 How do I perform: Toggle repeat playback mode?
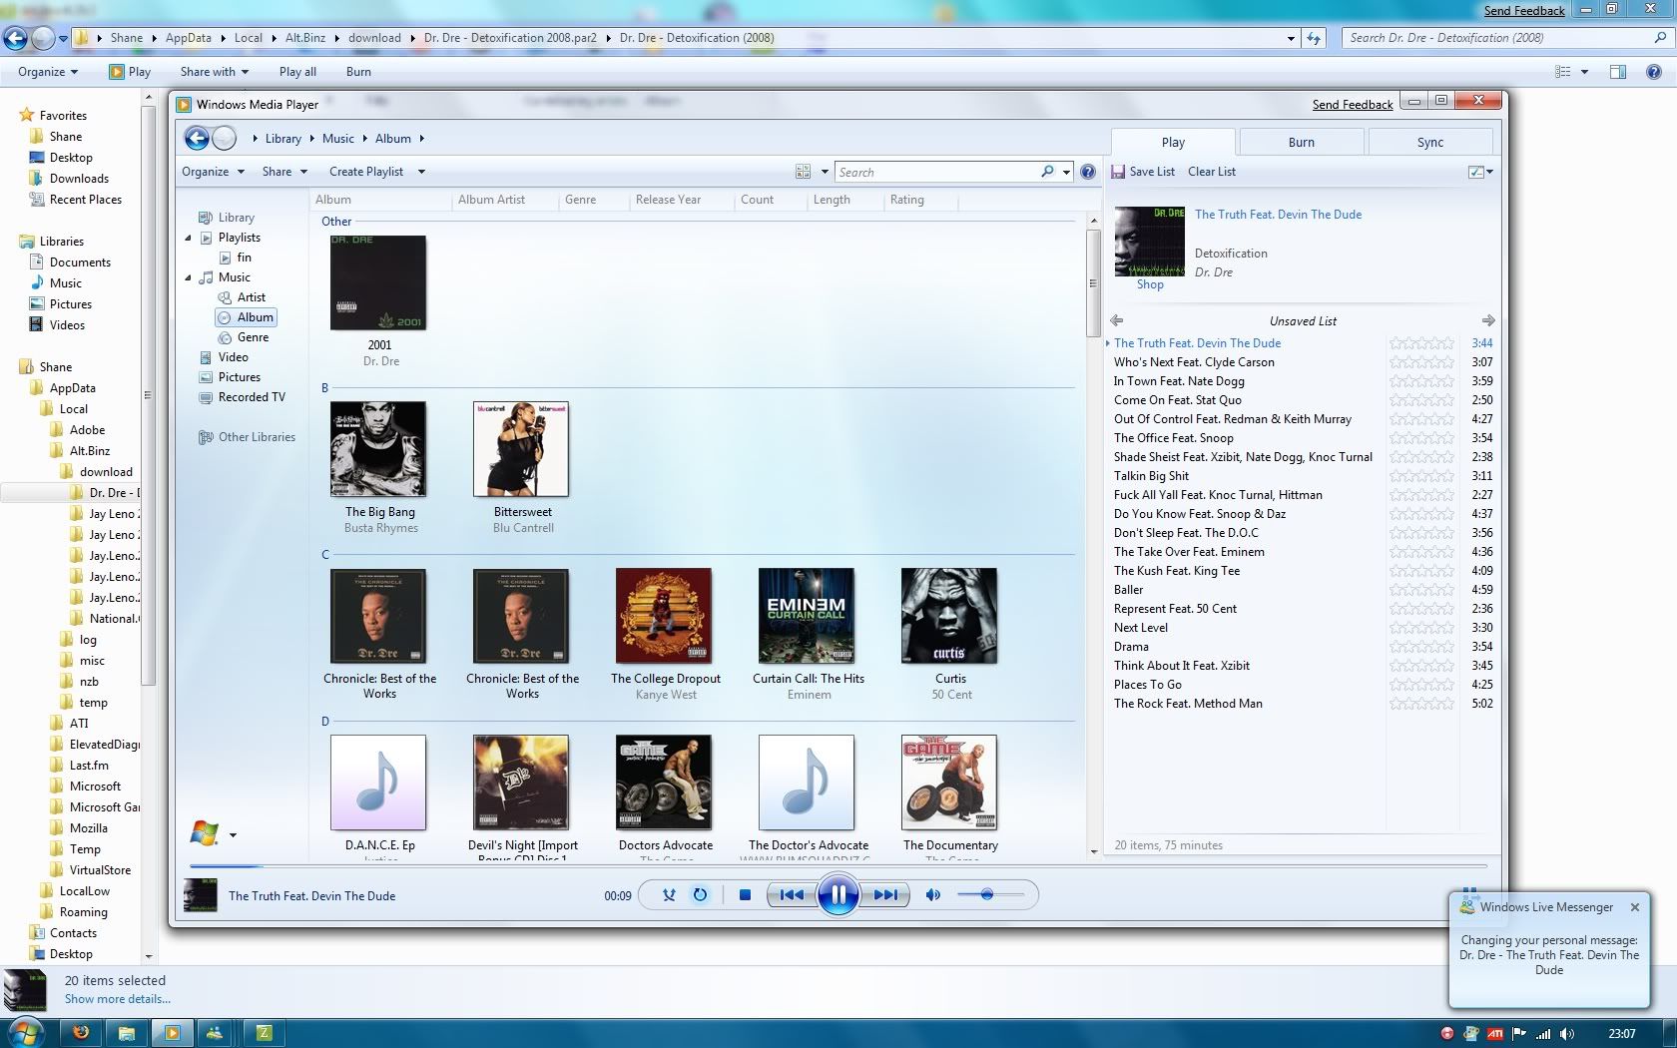(x=700, y=895)
